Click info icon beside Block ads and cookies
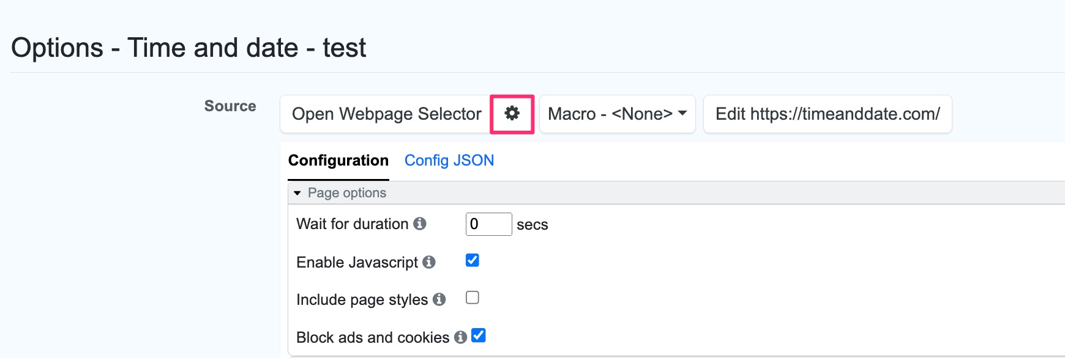 (460, 337)
